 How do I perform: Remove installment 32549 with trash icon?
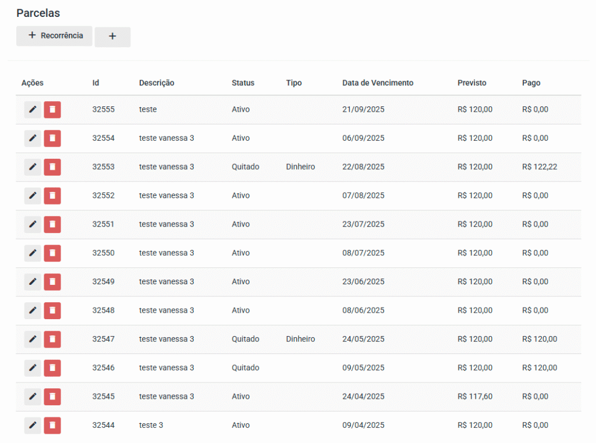coord(52,282)
